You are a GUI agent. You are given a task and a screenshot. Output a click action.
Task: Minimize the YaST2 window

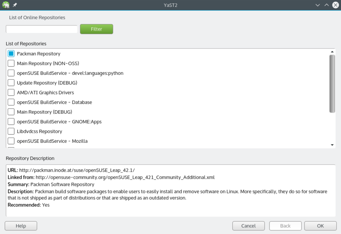(318, 5)
